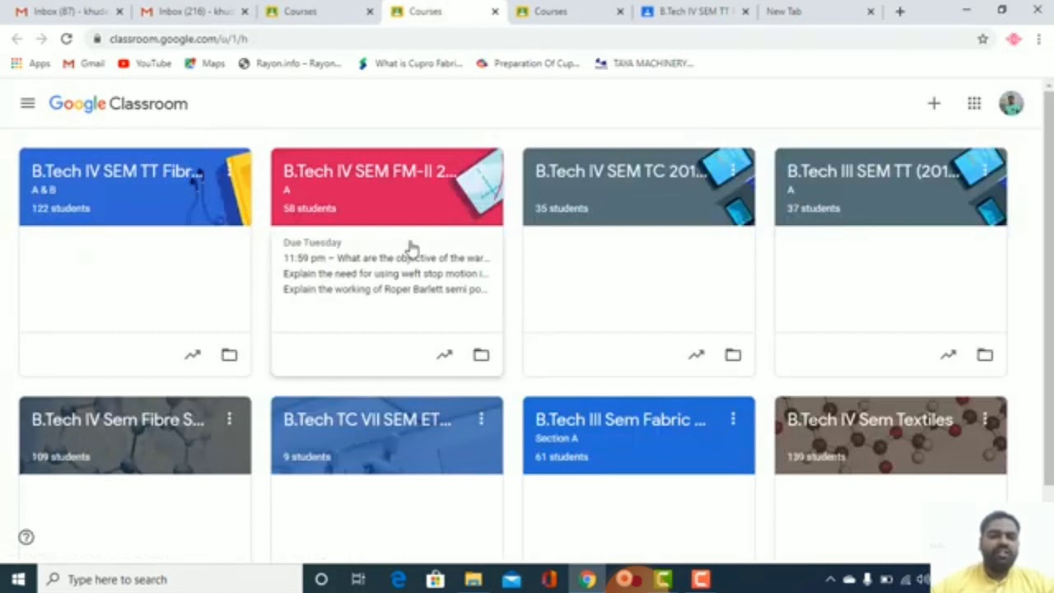The image size is (1054, 593).
Task: Open gradebook icon on B.Tech IV SEM FM-II card
Action: (x=444, y=354)
